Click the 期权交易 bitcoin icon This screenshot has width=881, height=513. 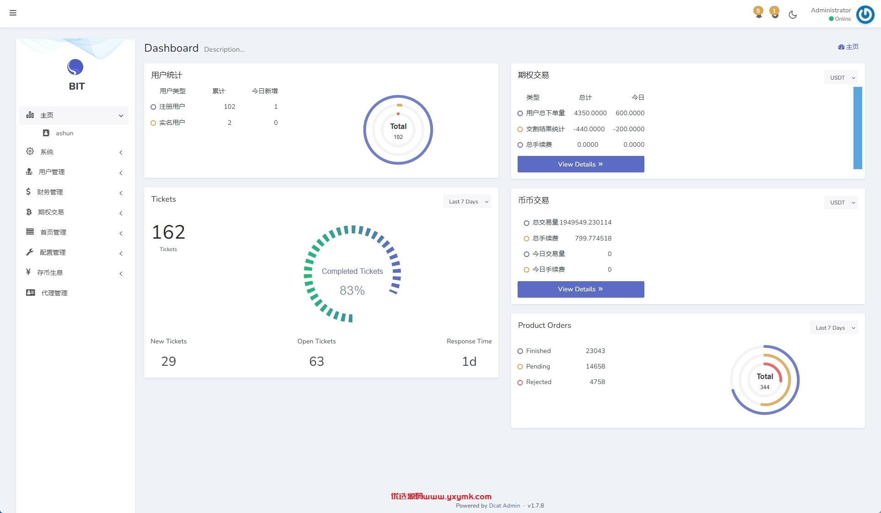[29, 212]
